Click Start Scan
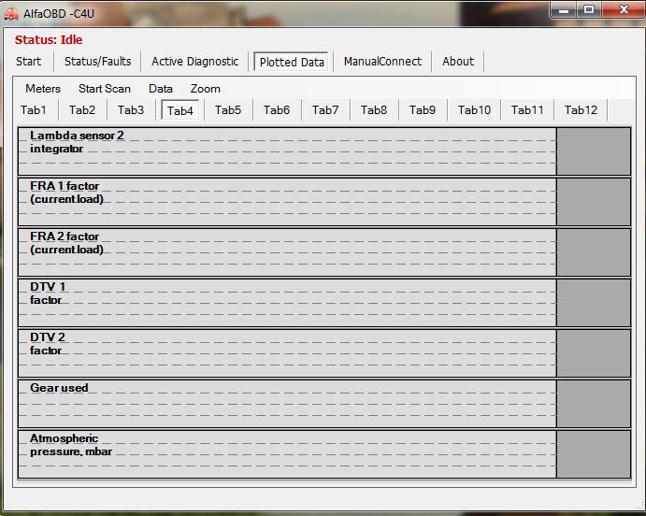Screen dimensions: 646x516 [x=105, y=89]
